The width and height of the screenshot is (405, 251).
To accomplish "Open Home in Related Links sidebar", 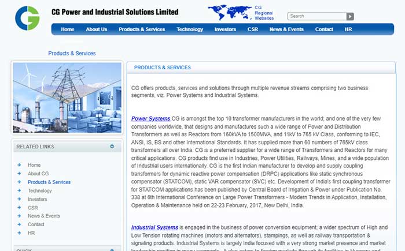I will point(34,165).
